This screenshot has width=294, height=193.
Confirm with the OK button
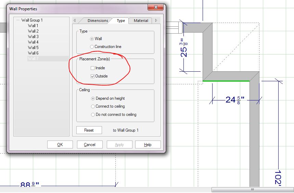(60, 145)
